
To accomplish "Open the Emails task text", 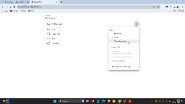I will click(56, 44).
